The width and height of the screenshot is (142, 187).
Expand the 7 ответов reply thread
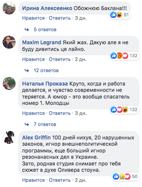click(x=45, y=125)
